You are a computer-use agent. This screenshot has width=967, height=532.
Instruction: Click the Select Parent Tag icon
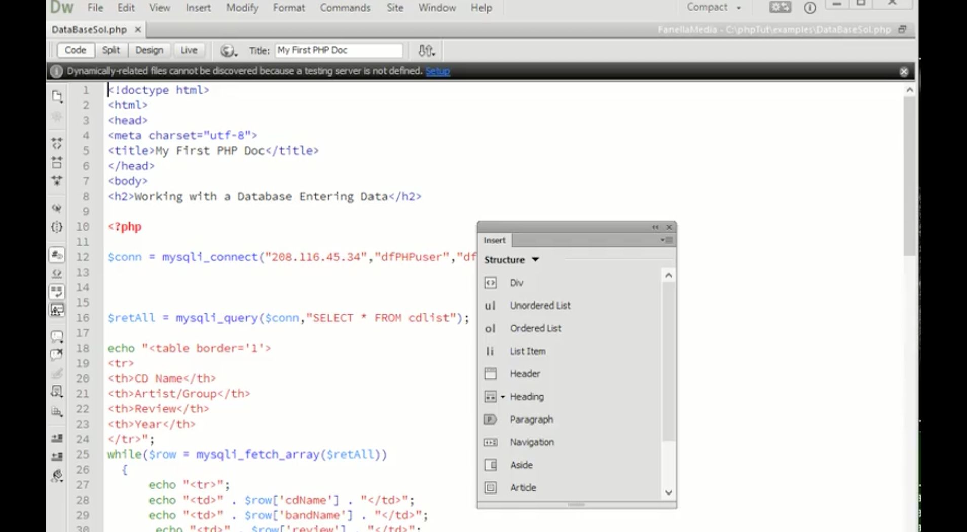point(57,208)
